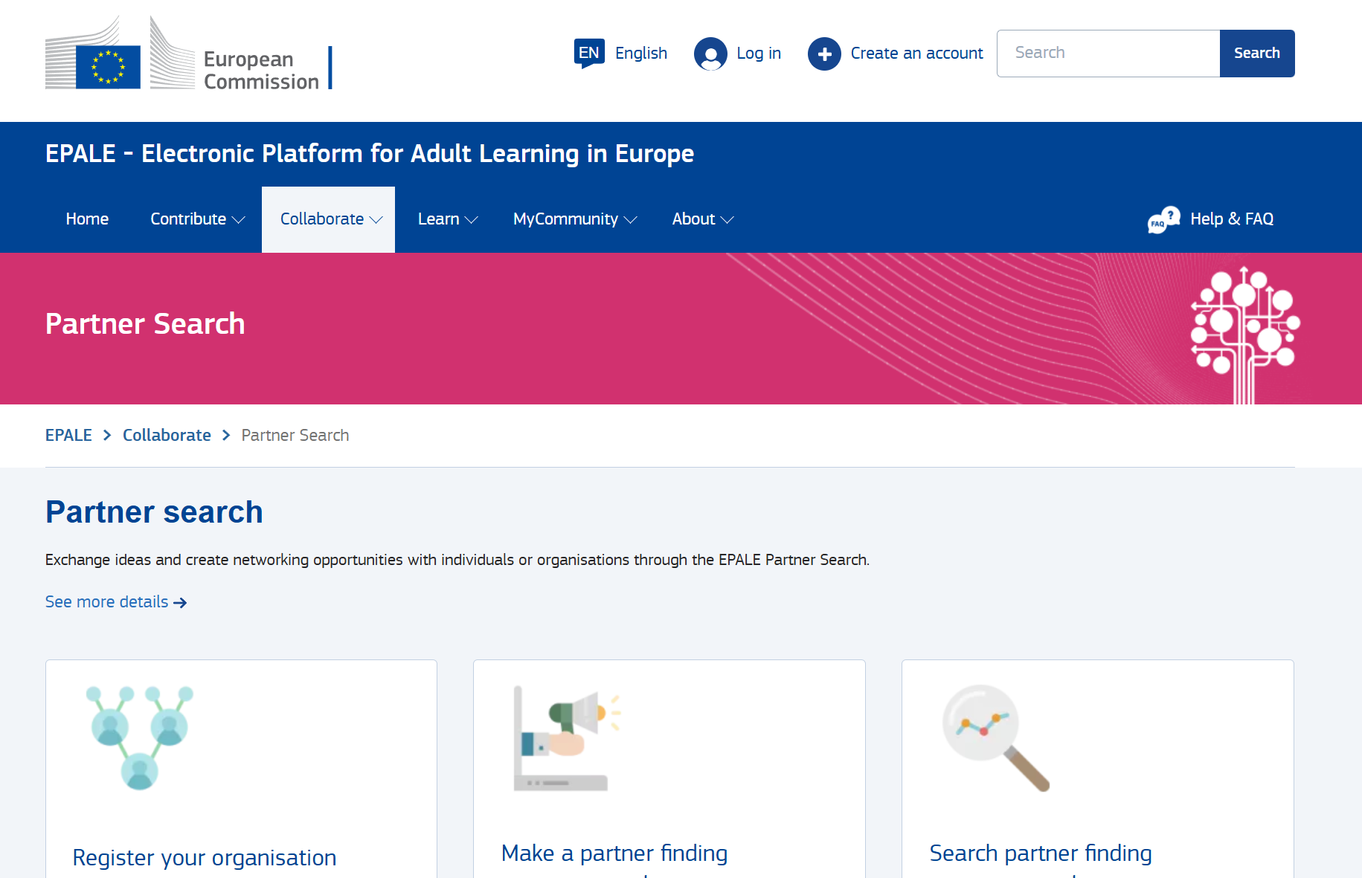Open Help & FAQ speech bubble icon

[1163, 219]
